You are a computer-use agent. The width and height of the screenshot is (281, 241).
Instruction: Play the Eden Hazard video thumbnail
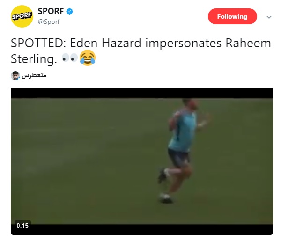pyautogui.click(x=142, y=161)
